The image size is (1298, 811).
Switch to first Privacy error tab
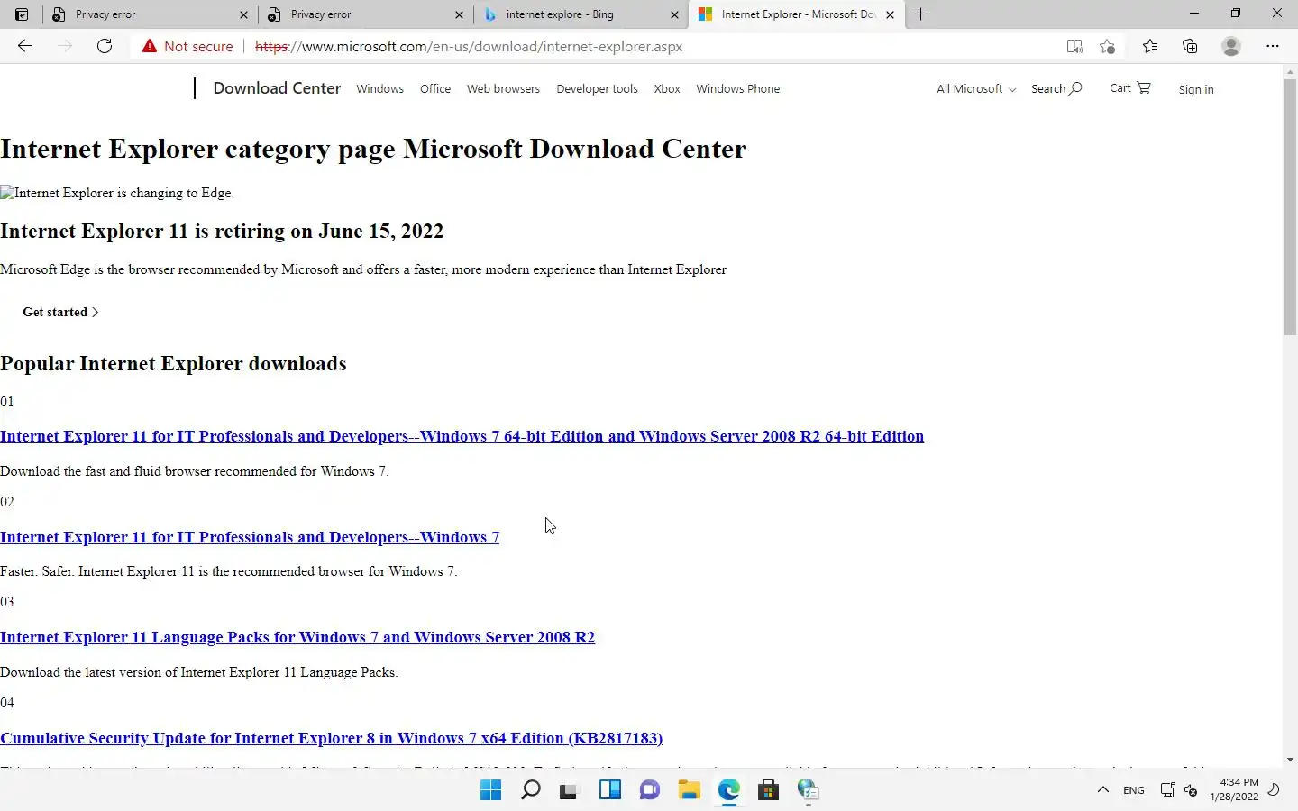pyautogui.click(x=150, y=14)
